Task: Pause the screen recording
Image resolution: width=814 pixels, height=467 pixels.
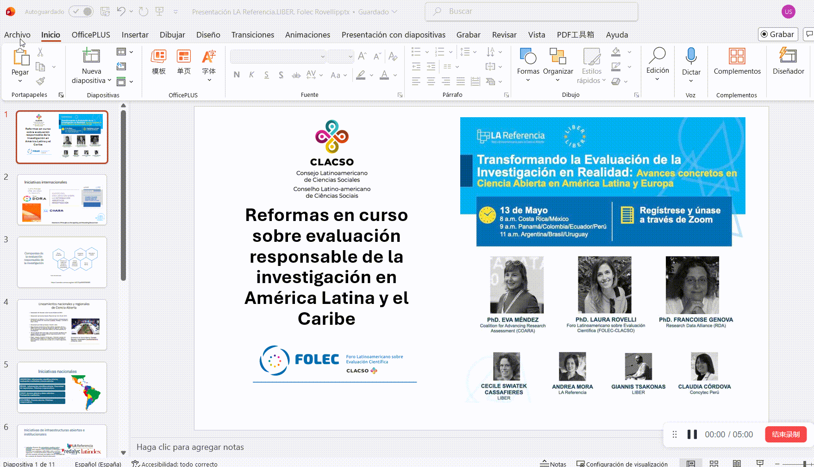Action: 692,435
